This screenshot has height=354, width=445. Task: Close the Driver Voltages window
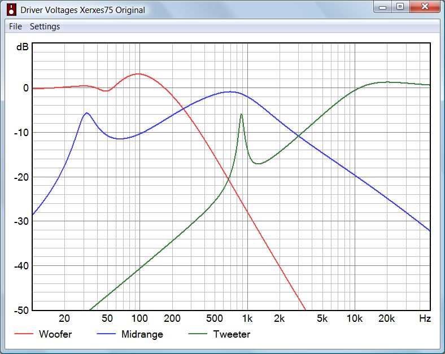point(425,7)
